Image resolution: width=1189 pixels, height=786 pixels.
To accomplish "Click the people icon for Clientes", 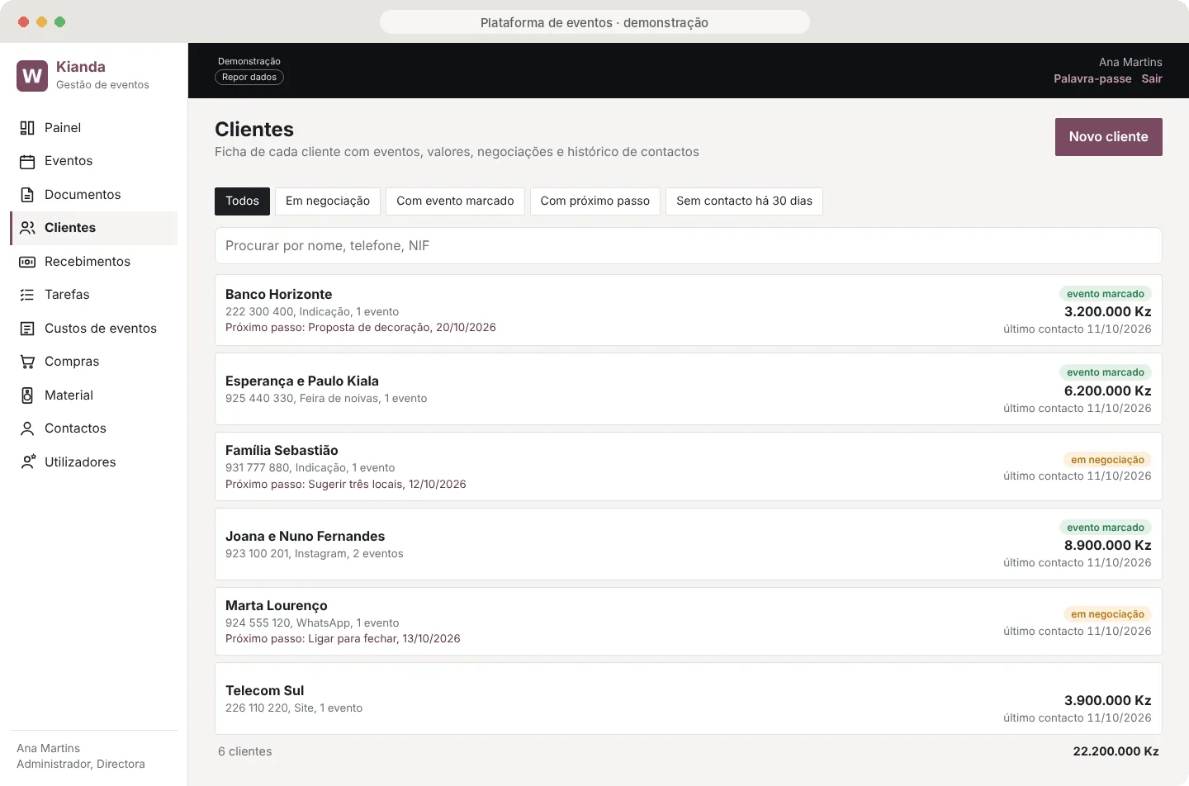I will [27, 228].
